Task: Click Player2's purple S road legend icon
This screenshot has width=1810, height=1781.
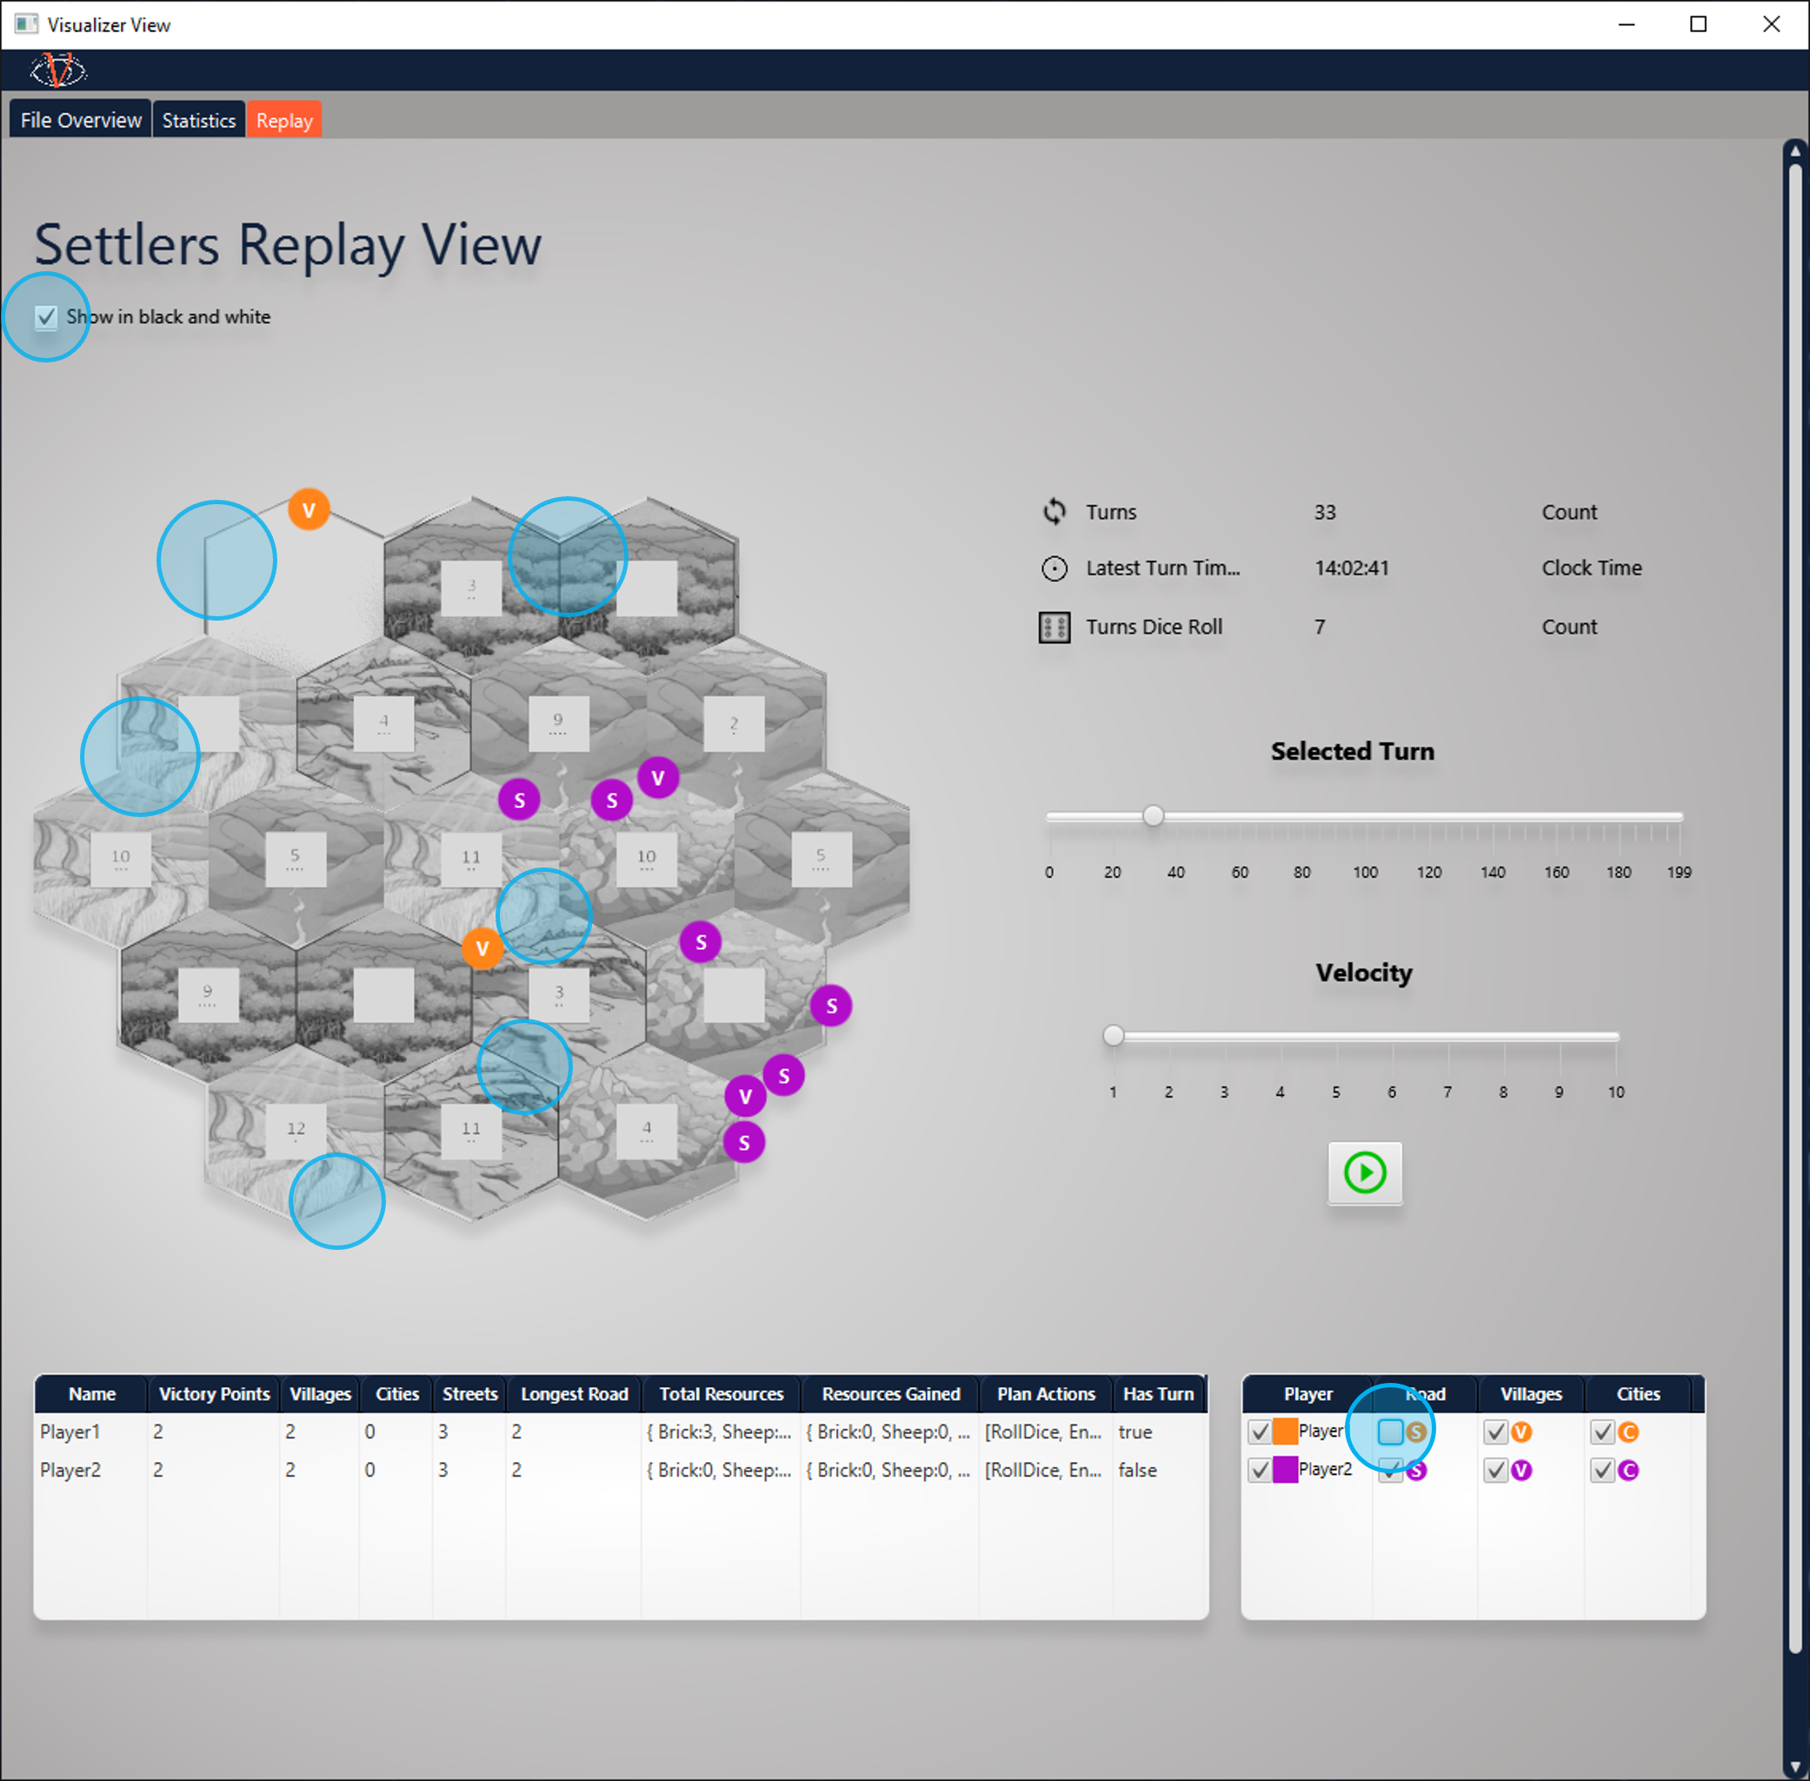Action: tap(1416, 1471)
